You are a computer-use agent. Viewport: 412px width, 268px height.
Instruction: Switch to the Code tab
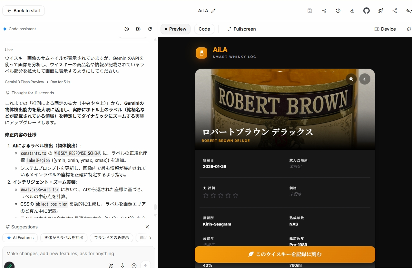204,29
